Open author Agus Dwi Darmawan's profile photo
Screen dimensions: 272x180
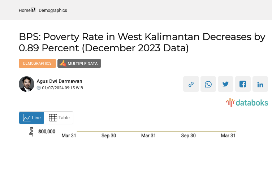coord(26,84)
